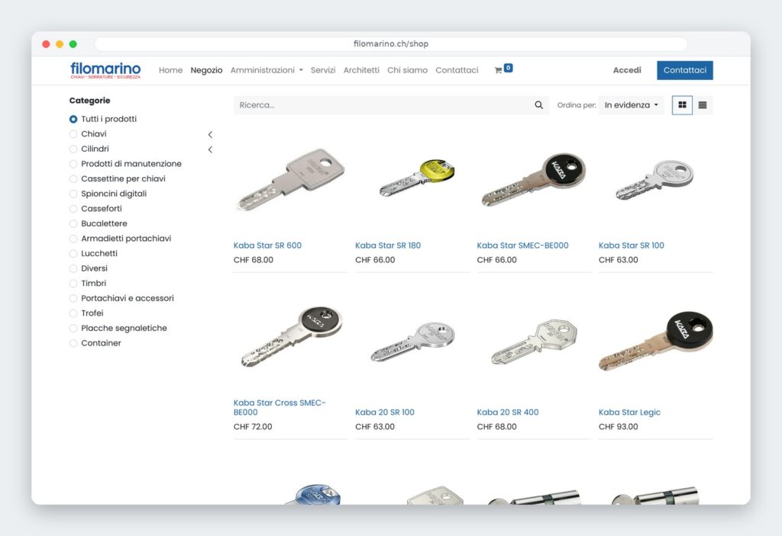
Task: Go to Chi siamo page
Action: click(408, 70)
